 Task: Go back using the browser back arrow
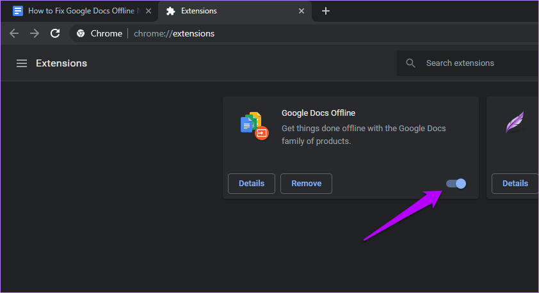coord(14,33)
